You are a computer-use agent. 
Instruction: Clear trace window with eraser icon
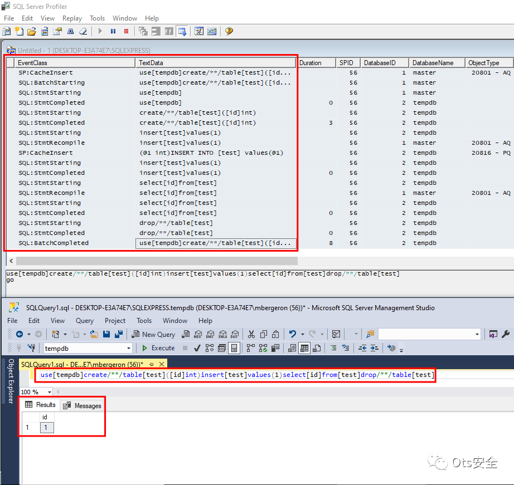pyautogui.click(x=83, y=31)
